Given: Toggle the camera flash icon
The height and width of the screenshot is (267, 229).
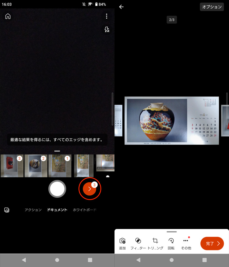Looking at the screenshot, I should 107,29.
